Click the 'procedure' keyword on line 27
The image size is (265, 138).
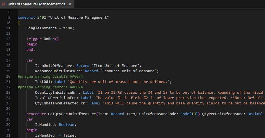click(x=36, y=114)
